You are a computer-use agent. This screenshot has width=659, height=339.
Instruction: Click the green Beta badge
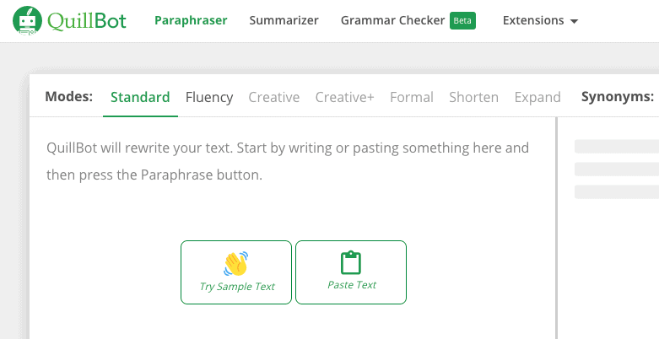pyautogui.click(x=462, y=20)
